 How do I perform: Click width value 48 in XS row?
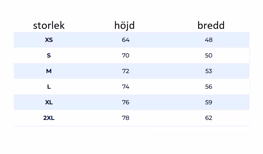click(208, 40)
